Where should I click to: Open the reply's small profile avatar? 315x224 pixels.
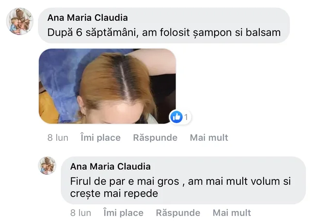click(47, 165)
